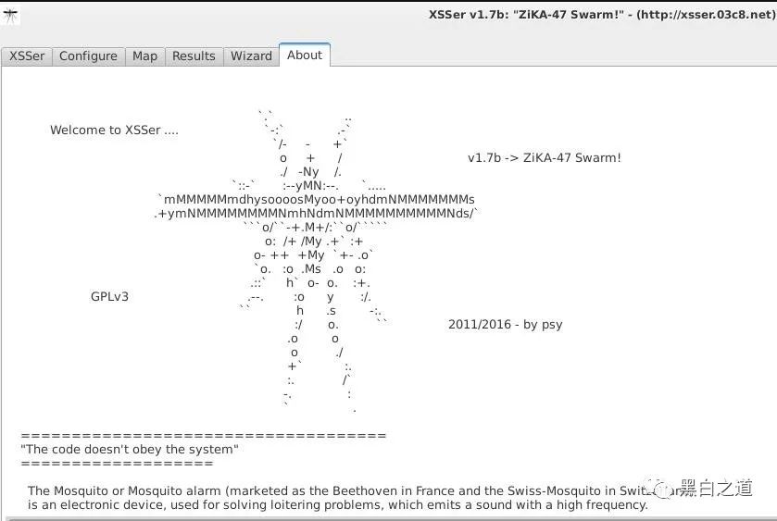Click the "Welcome to XSSer ...." text
777x521 pixels.
click(x=114, y=130)
